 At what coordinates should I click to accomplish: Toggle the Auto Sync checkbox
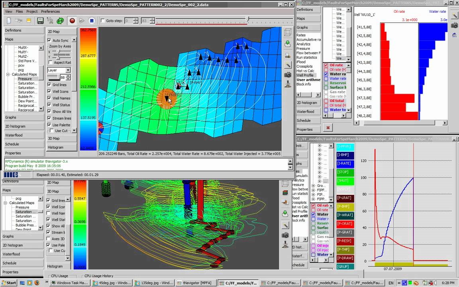[x=49, y=40]
